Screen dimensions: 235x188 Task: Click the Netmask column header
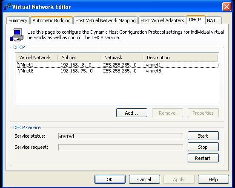click(x=122, y=58)
